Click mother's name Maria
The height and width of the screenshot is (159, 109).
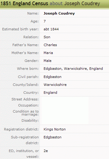coord(48,53)
